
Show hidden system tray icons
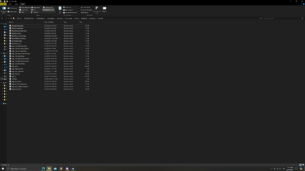[272, 169]
